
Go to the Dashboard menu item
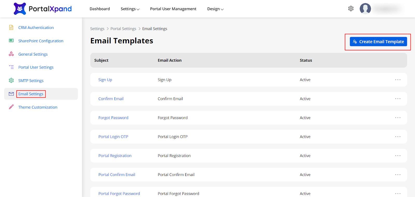point(100,9)
